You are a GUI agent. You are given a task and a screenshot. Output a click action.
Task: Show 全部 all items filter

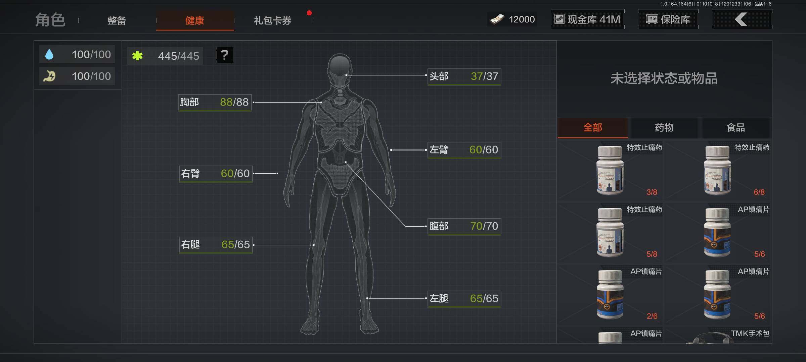(x=592, y=128)
